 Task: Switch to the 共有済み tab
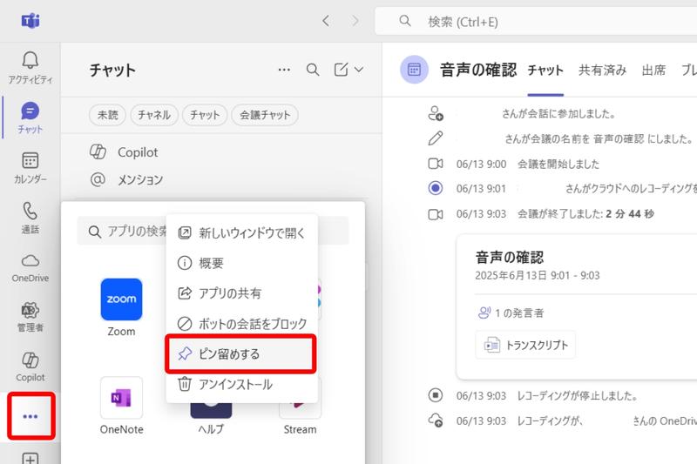(602, 71)
